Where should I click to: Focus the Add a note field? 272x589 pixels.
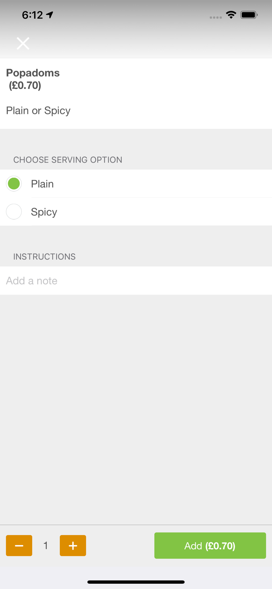click(x=136, y=281)
